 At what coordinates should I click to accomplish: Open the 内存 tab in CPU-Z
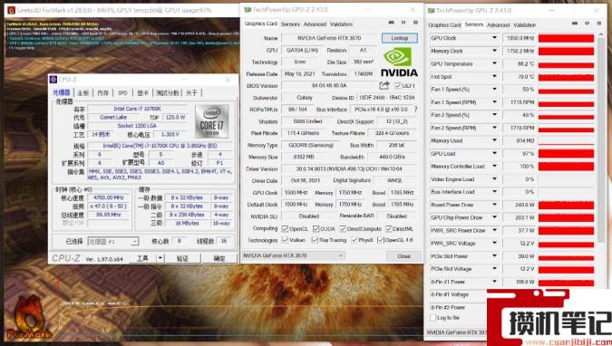(103, 92)
